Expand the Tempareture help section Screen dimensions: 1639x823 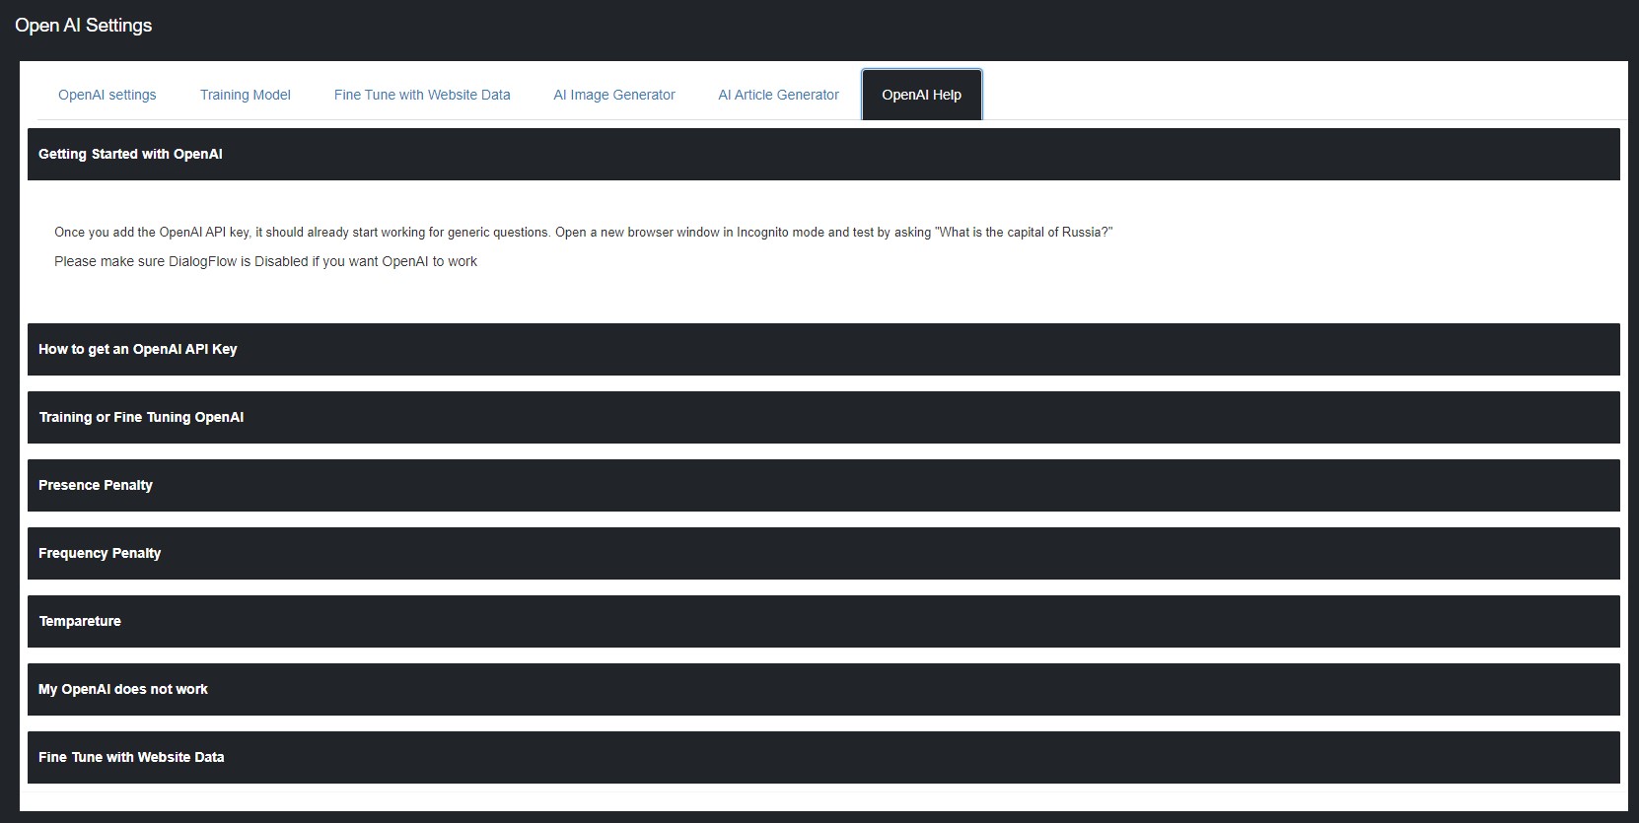823,621
